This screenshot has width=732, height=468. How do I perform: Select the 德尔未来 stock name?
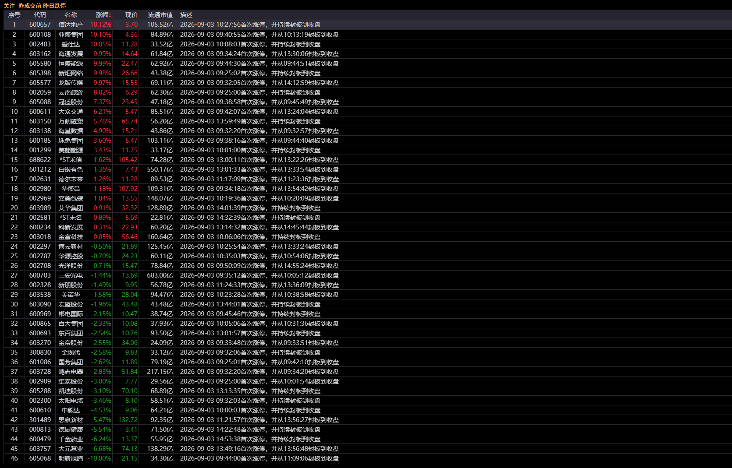click(71, 179)
